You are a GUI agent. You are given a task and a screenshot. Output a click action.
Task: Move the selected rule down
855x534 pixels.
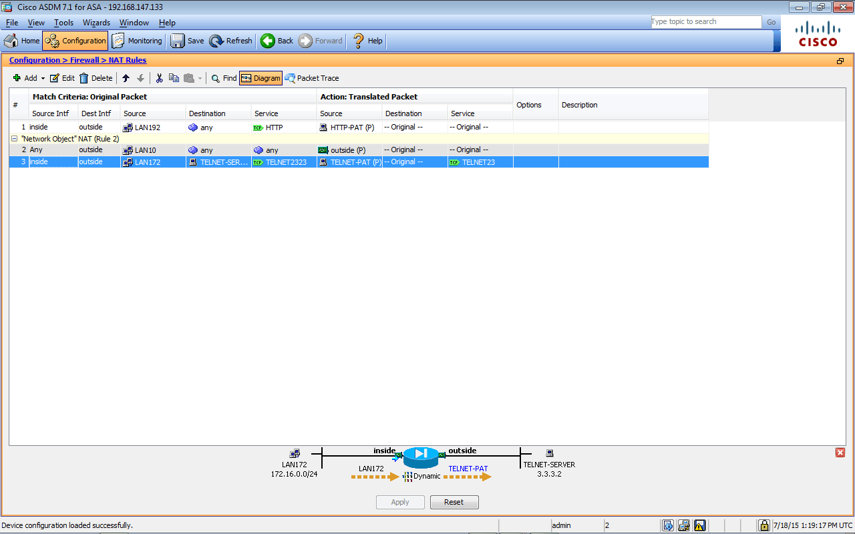click(140, 78)
